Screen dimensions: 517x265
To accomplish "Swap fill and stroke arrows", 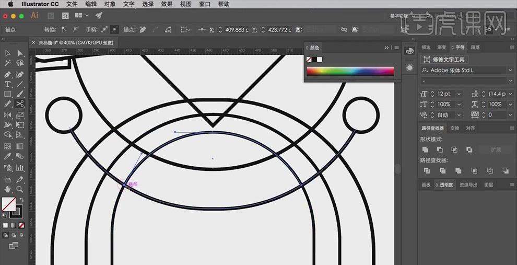I will tap(22, 200).
